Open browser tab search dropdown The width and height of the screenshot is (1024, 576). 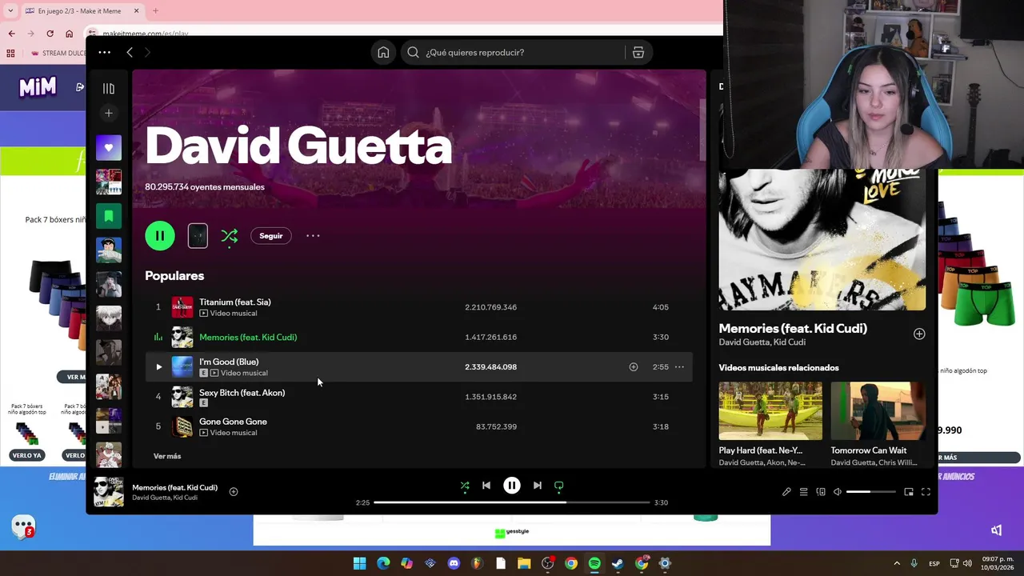click(10, 11)
